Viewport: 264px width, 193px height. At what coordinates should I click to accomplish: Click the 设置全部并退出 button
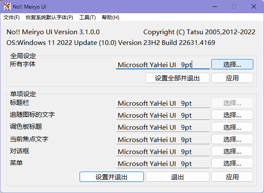pos(177,78)
